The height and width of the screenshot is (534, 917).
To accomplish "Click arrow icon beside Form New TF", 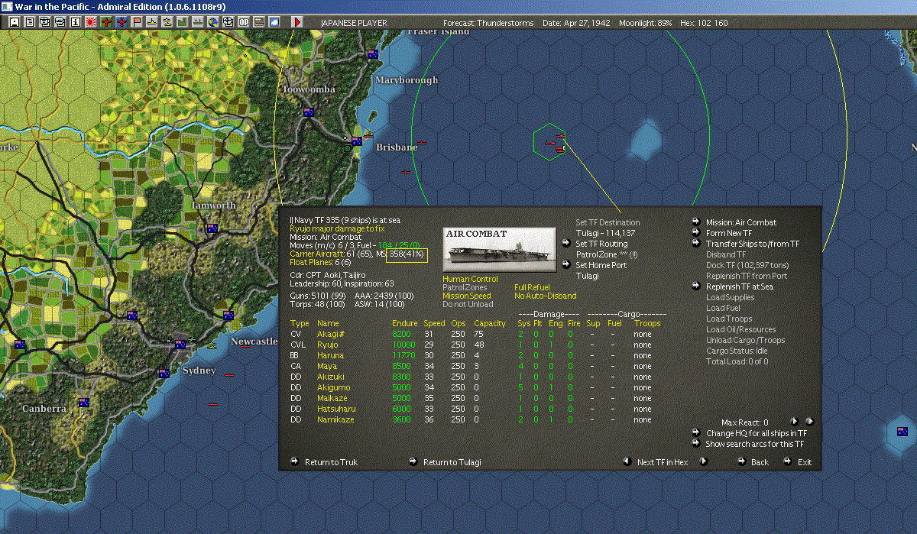I will [696, 233].
